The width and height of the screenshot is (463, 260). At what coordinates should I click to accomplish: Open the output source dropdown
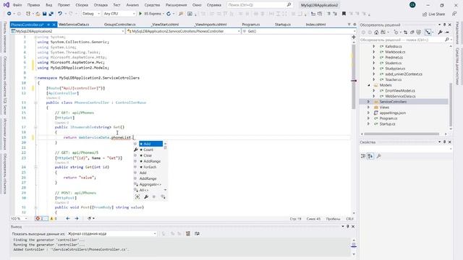pos(112,234)
